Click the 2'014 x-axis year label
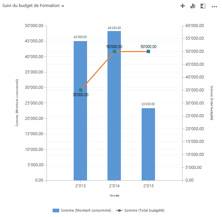This screenshot has height=217, width=222. [x=114, y=186]
